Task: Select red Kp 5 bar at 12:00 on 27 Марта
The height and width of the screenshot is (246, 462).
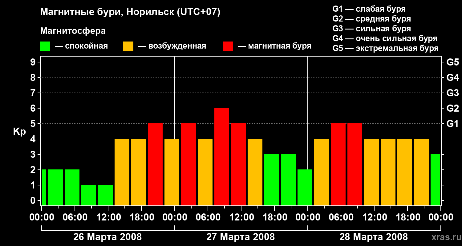Action: click(x=238, y=164)
